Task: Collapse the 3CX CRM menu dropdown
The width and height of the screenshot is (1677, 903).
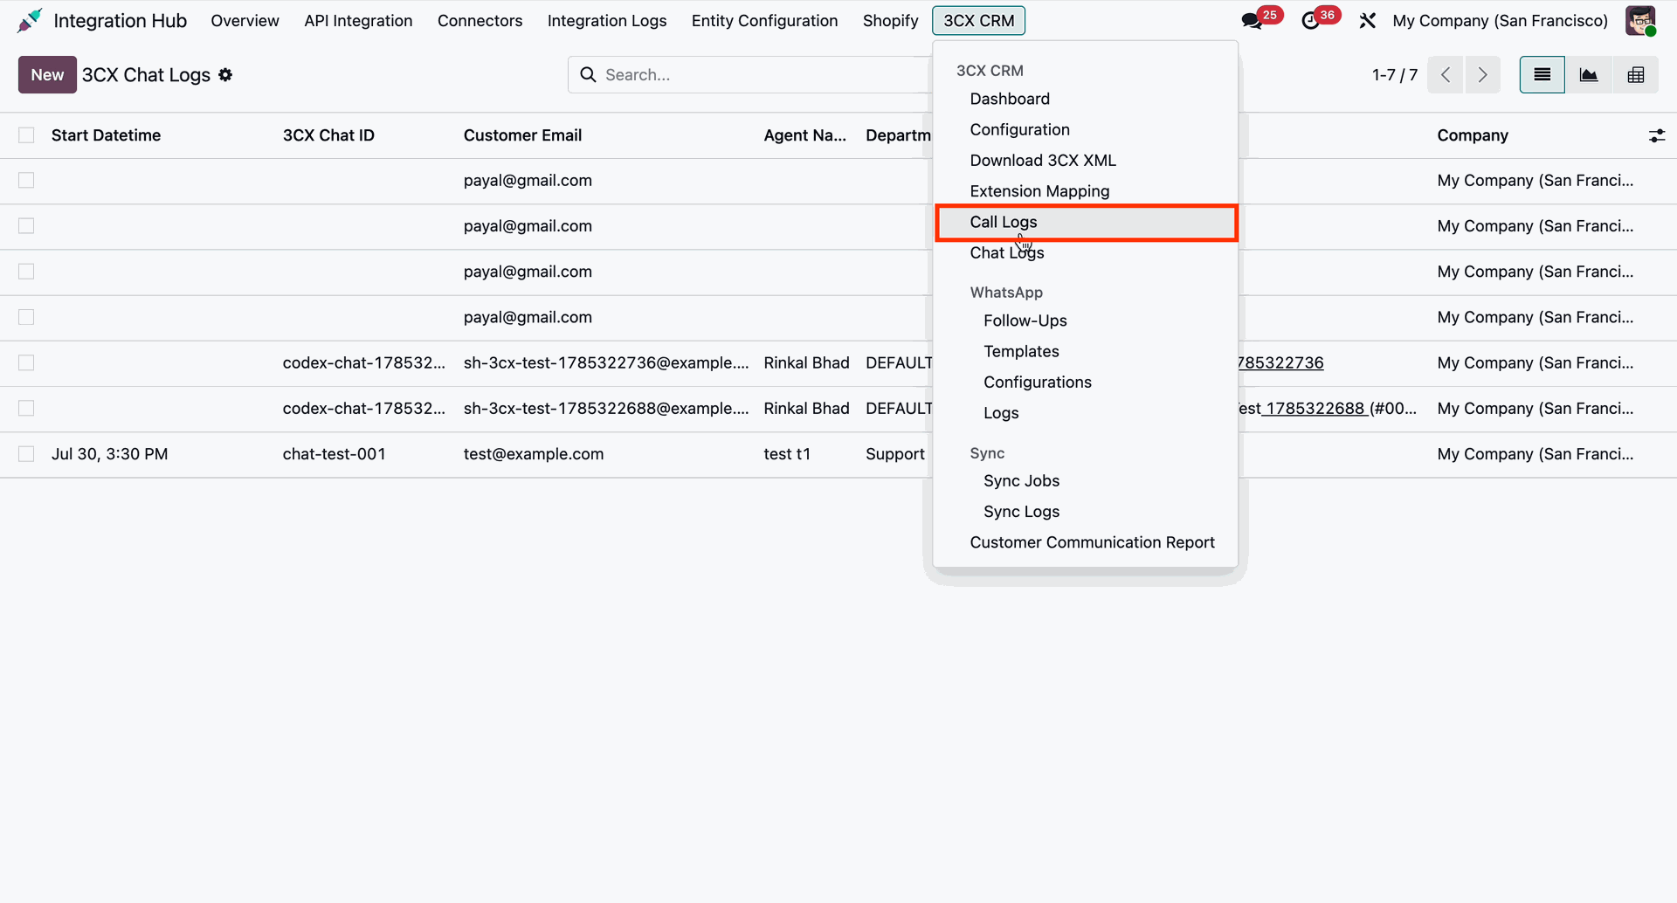Action: [978, 20]
